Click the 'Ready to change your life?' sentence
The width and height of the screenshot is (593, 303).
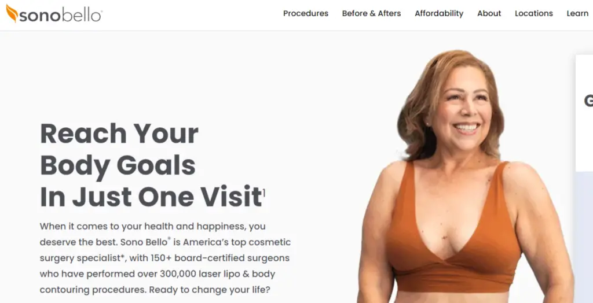coord(210,290)
